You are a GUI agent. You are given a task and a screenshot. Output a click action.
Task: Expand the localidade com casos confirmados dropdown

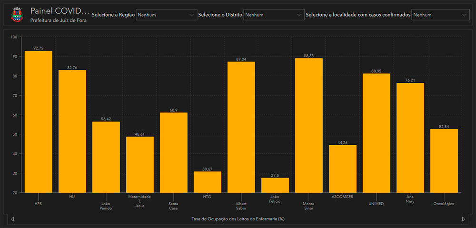(441, 15)
